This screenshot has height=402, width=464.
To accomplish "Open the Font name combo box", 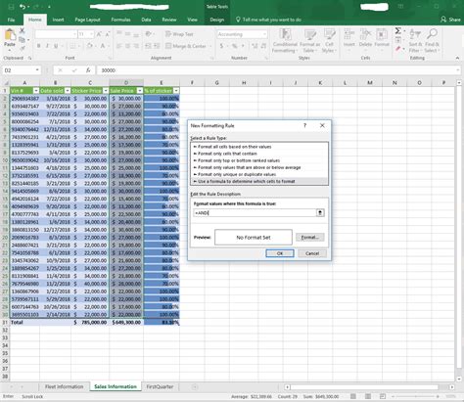I will point(56,34).
